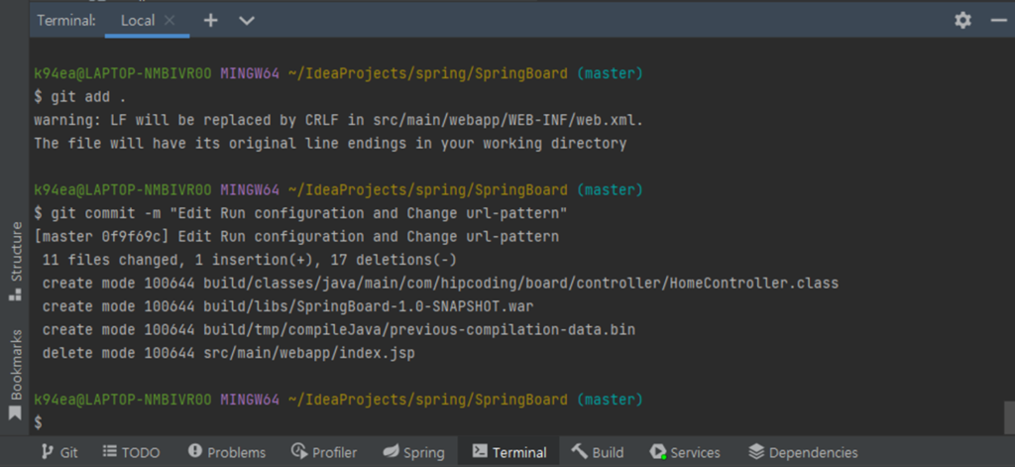Screen dimensions: 1015x467
Task: Add a new terminal session tab
Action: [x=210, y=20]
